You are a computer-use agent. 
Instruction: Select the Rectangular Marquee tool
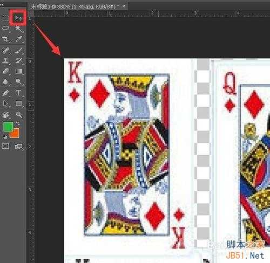coord(5,18)
